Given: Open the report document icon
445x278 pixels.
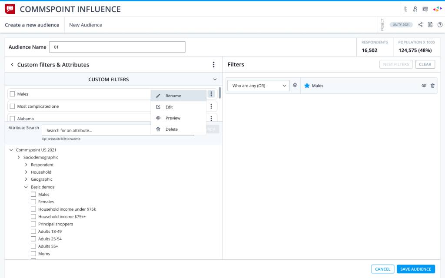Looking at the screenshot, I should (430, 25).
